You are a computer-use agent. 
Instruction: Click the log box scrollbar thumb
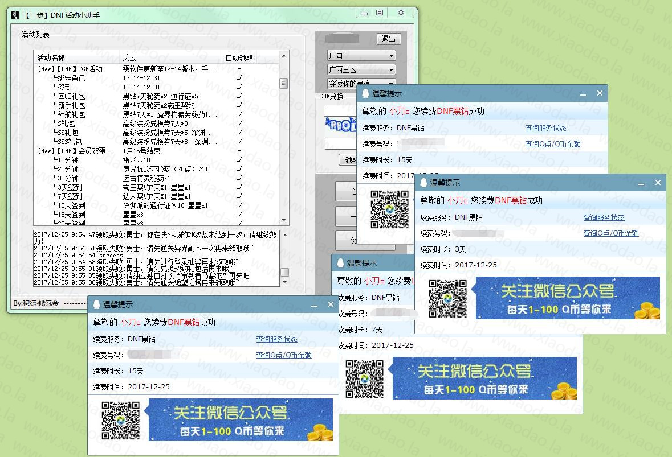click(x=284, y=272)
